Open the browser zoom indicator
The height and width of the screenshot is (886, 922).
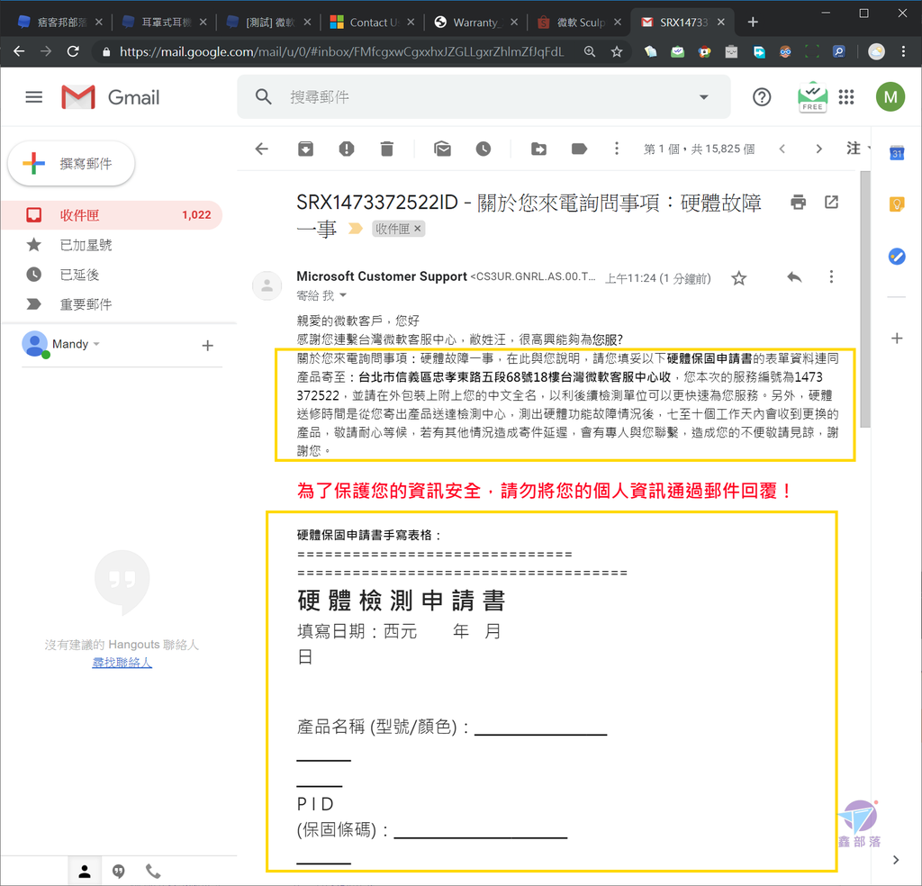pos(589,51)
